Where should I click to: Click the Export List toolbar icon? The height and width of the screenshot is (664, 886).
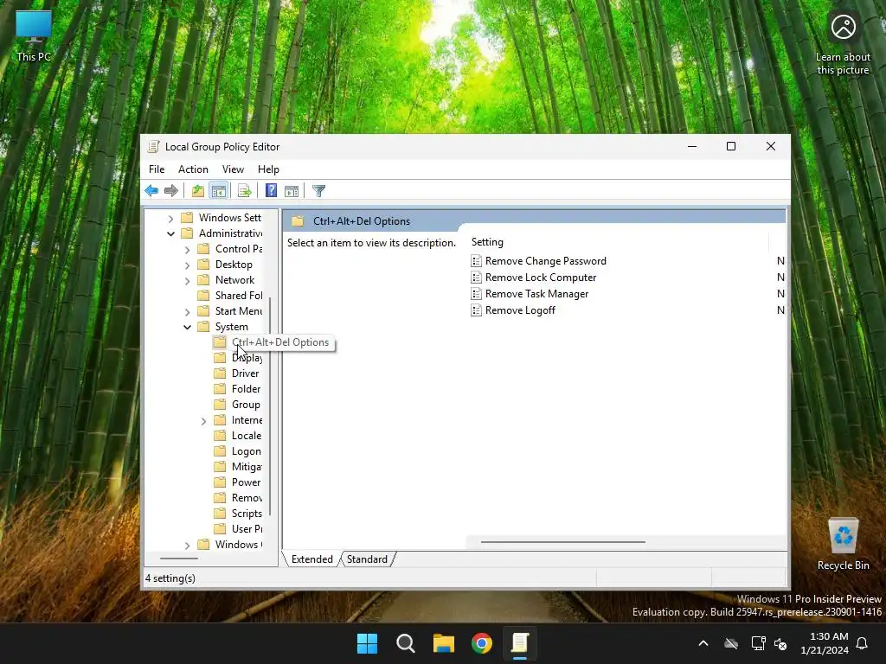click(245, 191)
